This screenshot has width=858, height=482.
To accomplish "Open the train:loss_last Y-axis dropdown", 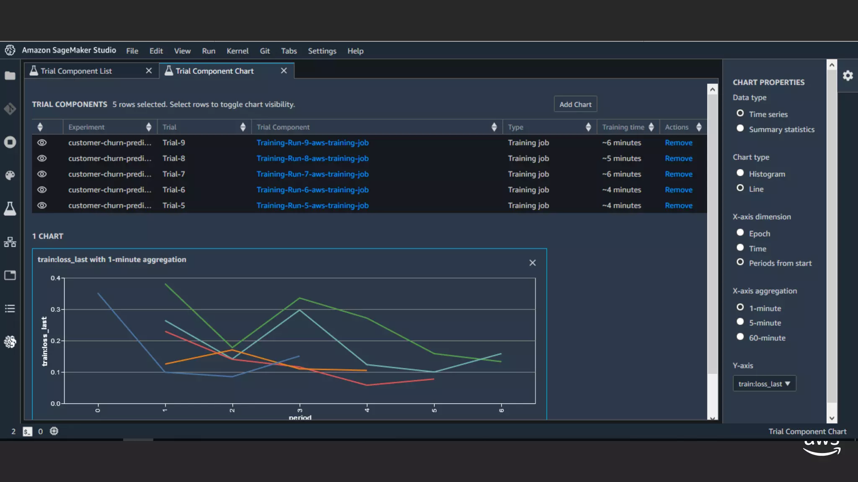I will 764,384.
